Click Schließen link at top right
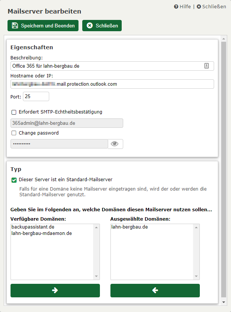The width and height of the screenshot is (231, 312). (211, 6)
